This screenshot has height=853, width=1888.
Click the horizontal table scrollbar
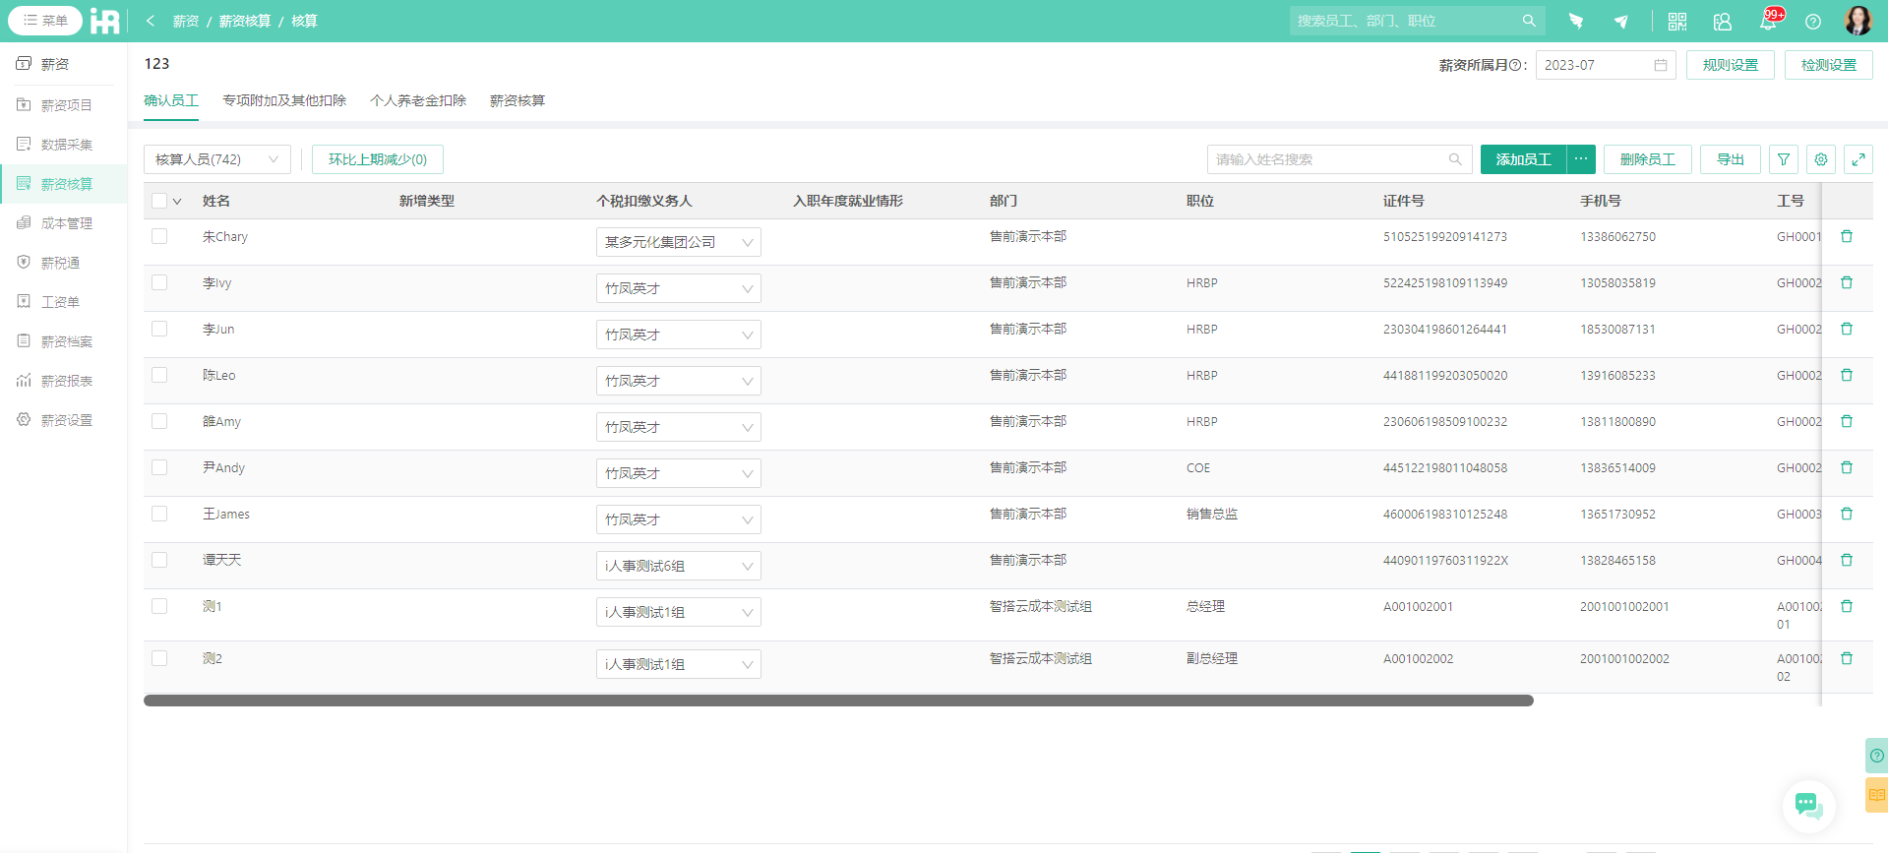pos(838,701)
